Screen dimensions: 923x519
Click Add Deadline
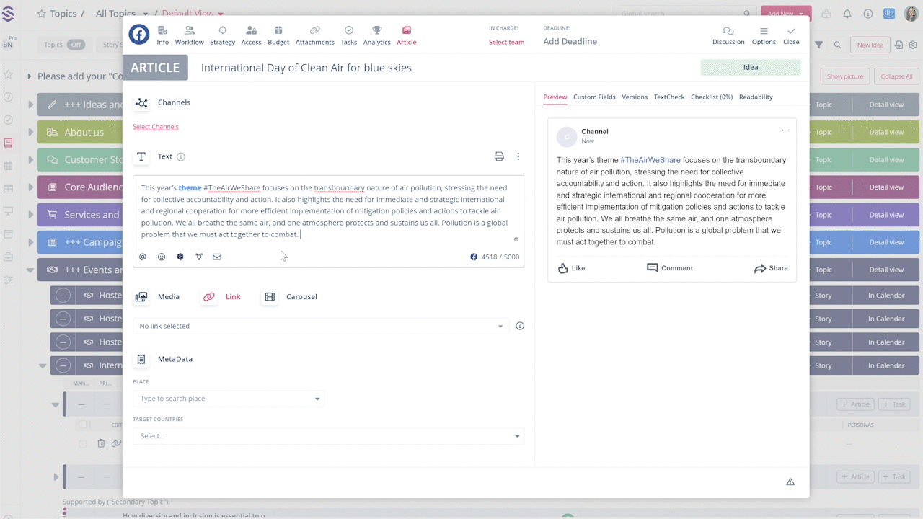click(570, 41)
